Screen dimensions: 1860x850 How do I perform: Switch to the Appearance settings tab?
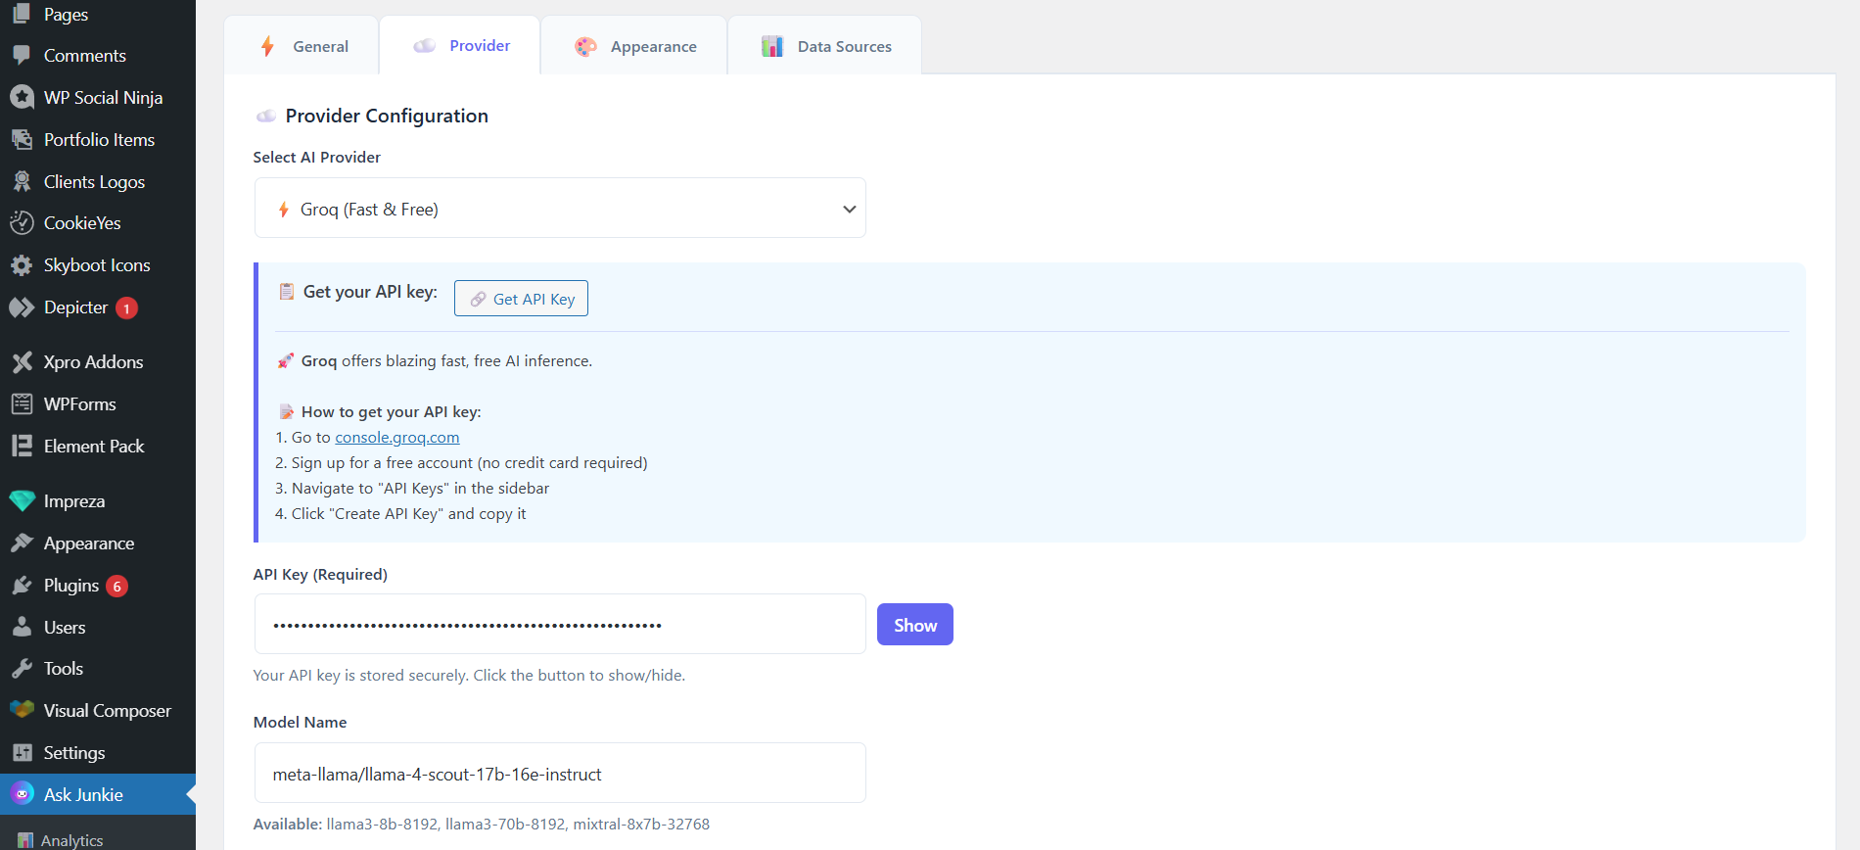pos(635,46)
